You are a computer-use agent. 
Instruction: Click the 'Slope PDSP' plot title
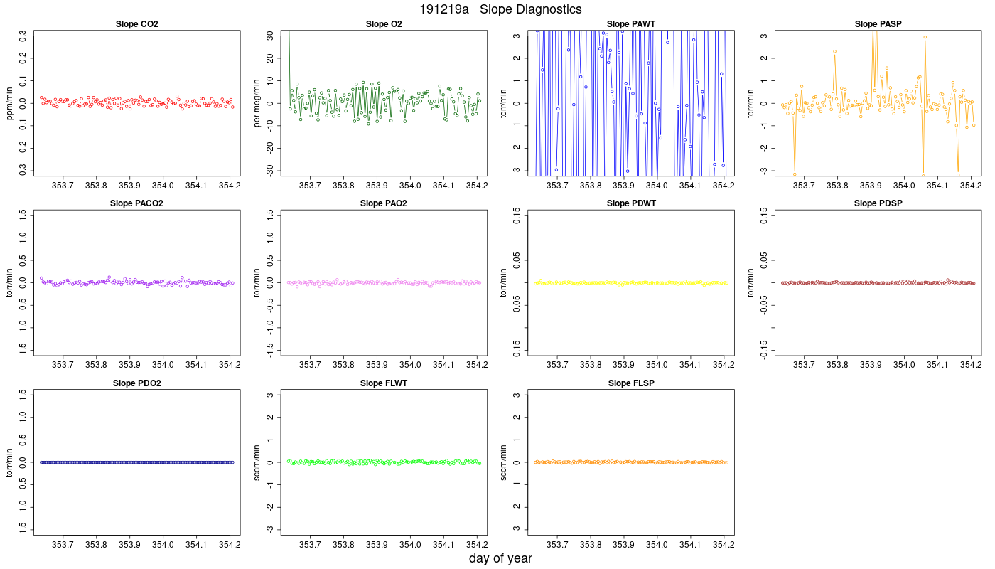point(877,203)
